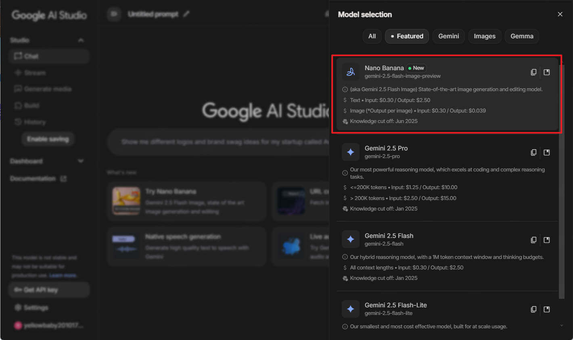Open Nano Banana docs in new window
Image resolution: width=573 pixels, height=340 pixels.
tap(547, 72)
